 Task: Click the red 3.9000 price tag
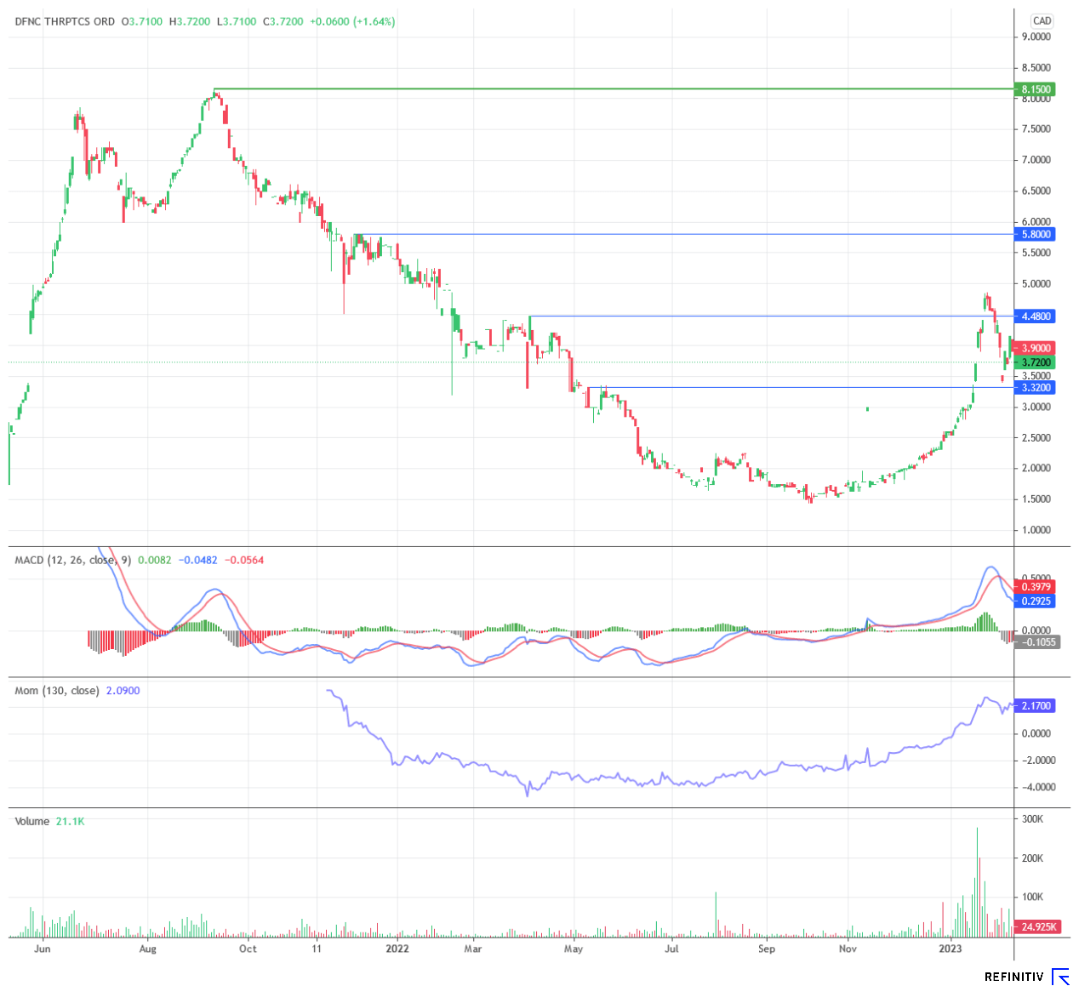click(x=1036, y=348)
